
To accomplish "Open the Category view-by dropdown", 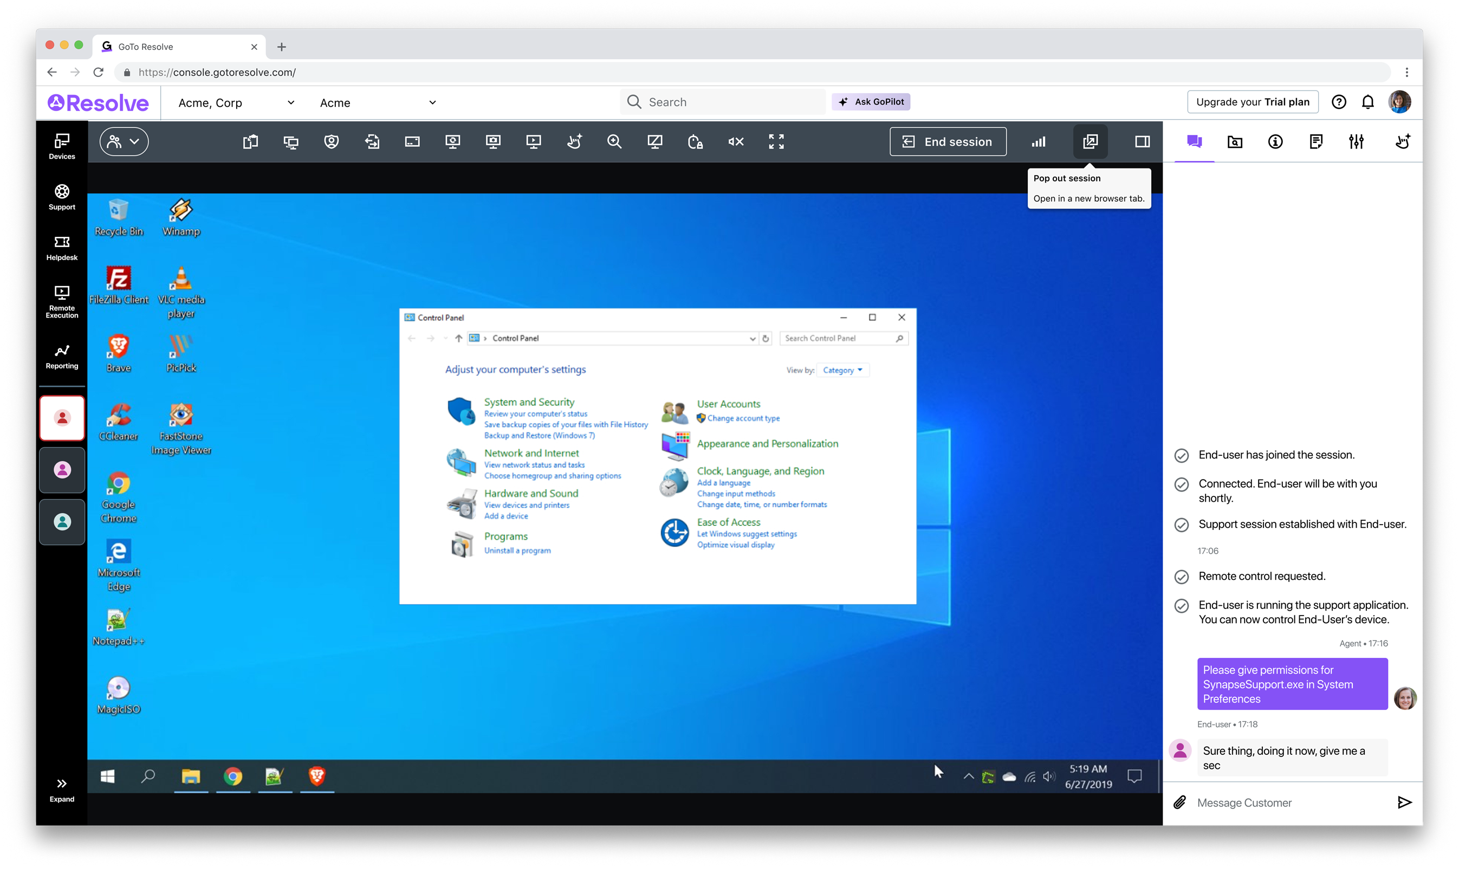I will click(x=842, y=370).
